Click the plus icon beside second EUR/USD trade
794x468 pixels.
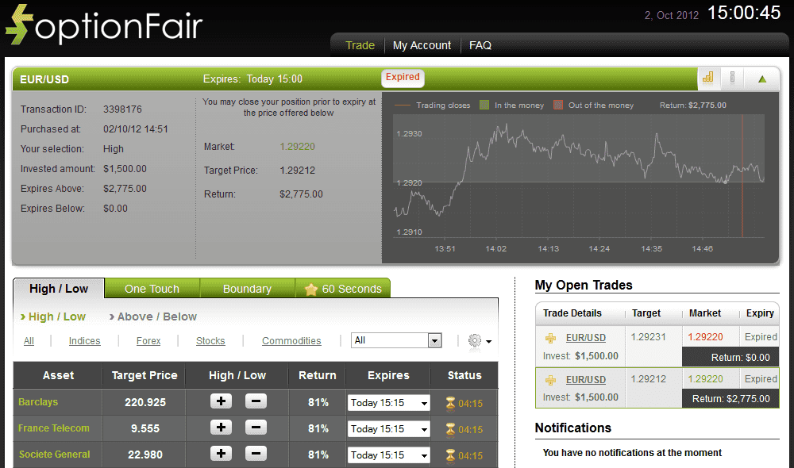click(549, 379)
